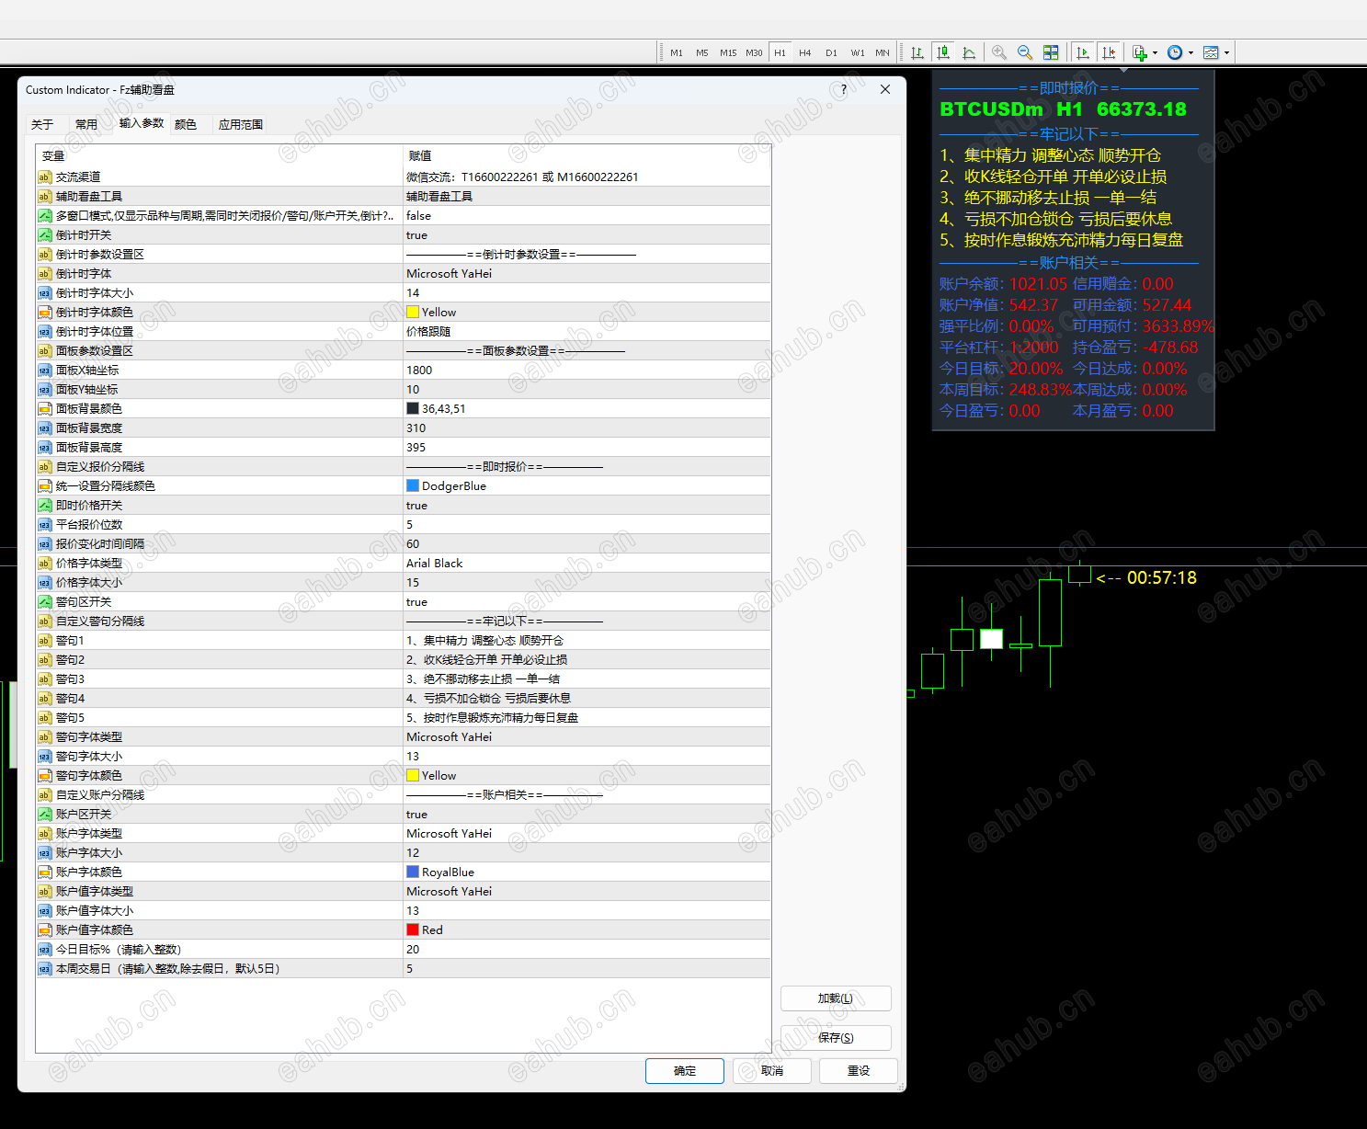Click the 变量 column header
The image size is (1367, 1129).
(53, 156)
